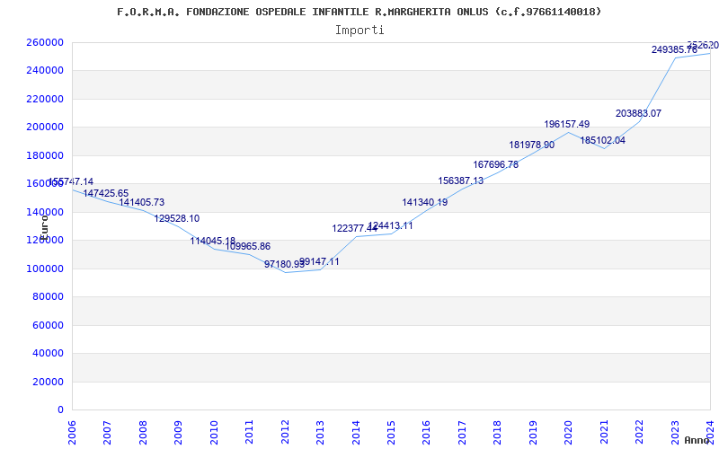Select data label 97180.93
The width and height of the screenshot is (719, 449).
(284, 264)
